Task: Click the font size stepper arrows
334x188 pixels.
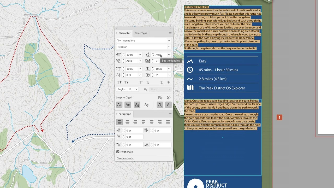Action: (x=123, y=55)
